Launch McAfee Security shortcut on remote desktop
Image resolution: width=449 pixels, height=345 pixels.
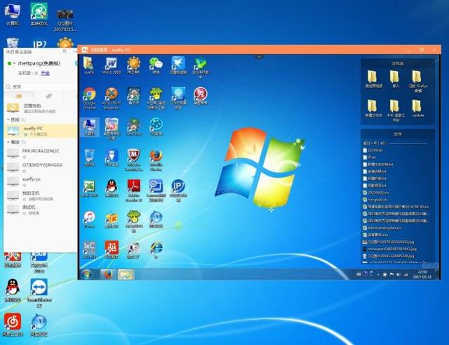click(x=133, y=160)
